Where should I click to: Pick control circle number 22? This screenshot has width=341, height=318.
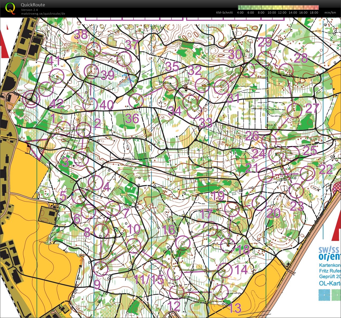point(308,173)
